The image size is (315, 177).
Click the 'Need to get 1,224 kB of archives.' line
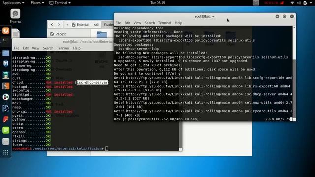[x=148, y=65]
